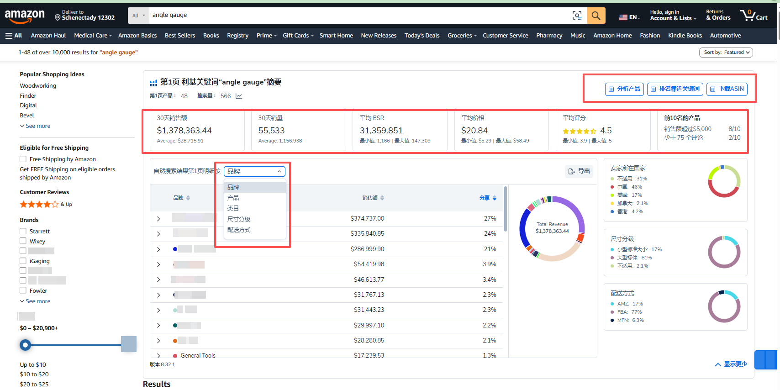Viewport: 780px width, 390px height.
Task: Open the hamburger All menu
Action: pyautogui.click(x=14, y=36)
